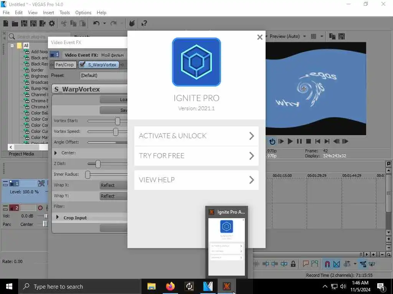393x294 pixels.
Task: Click the Cut scissors icon
Action: click(64, 23)
